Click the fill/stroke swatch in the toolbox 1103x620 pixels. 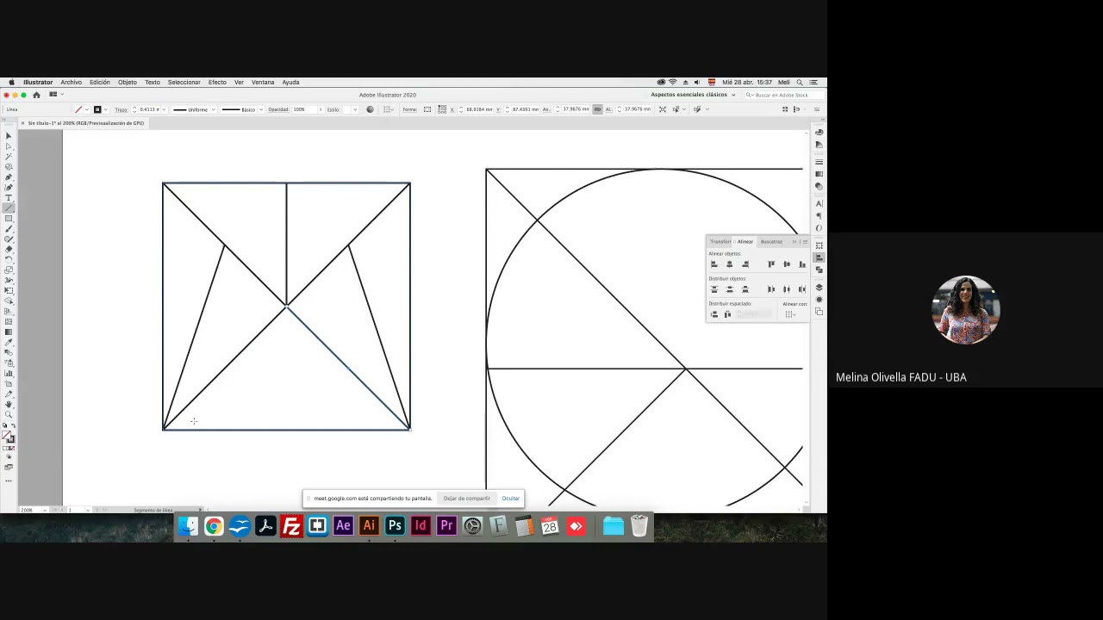(x=9, y=437)
